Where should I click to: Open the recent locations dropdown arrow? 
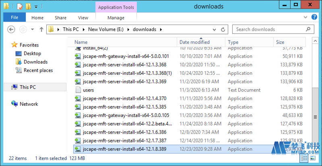33,30
